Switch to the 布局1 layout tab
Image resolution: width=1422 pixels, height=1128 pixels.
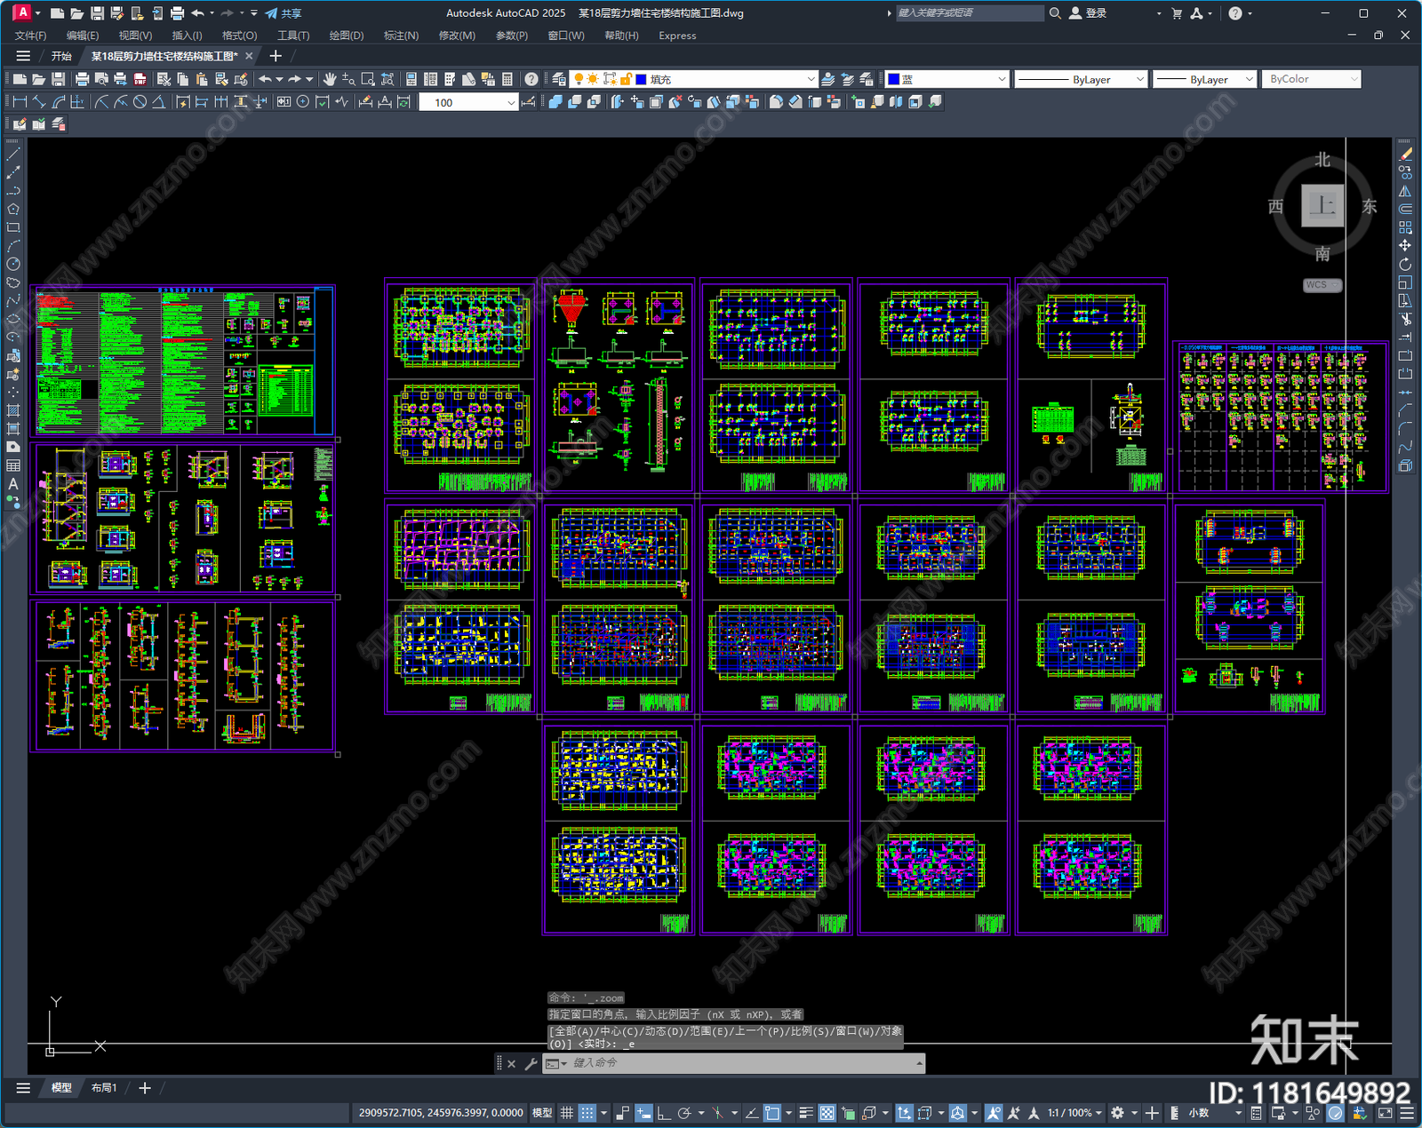(104, 1087)
